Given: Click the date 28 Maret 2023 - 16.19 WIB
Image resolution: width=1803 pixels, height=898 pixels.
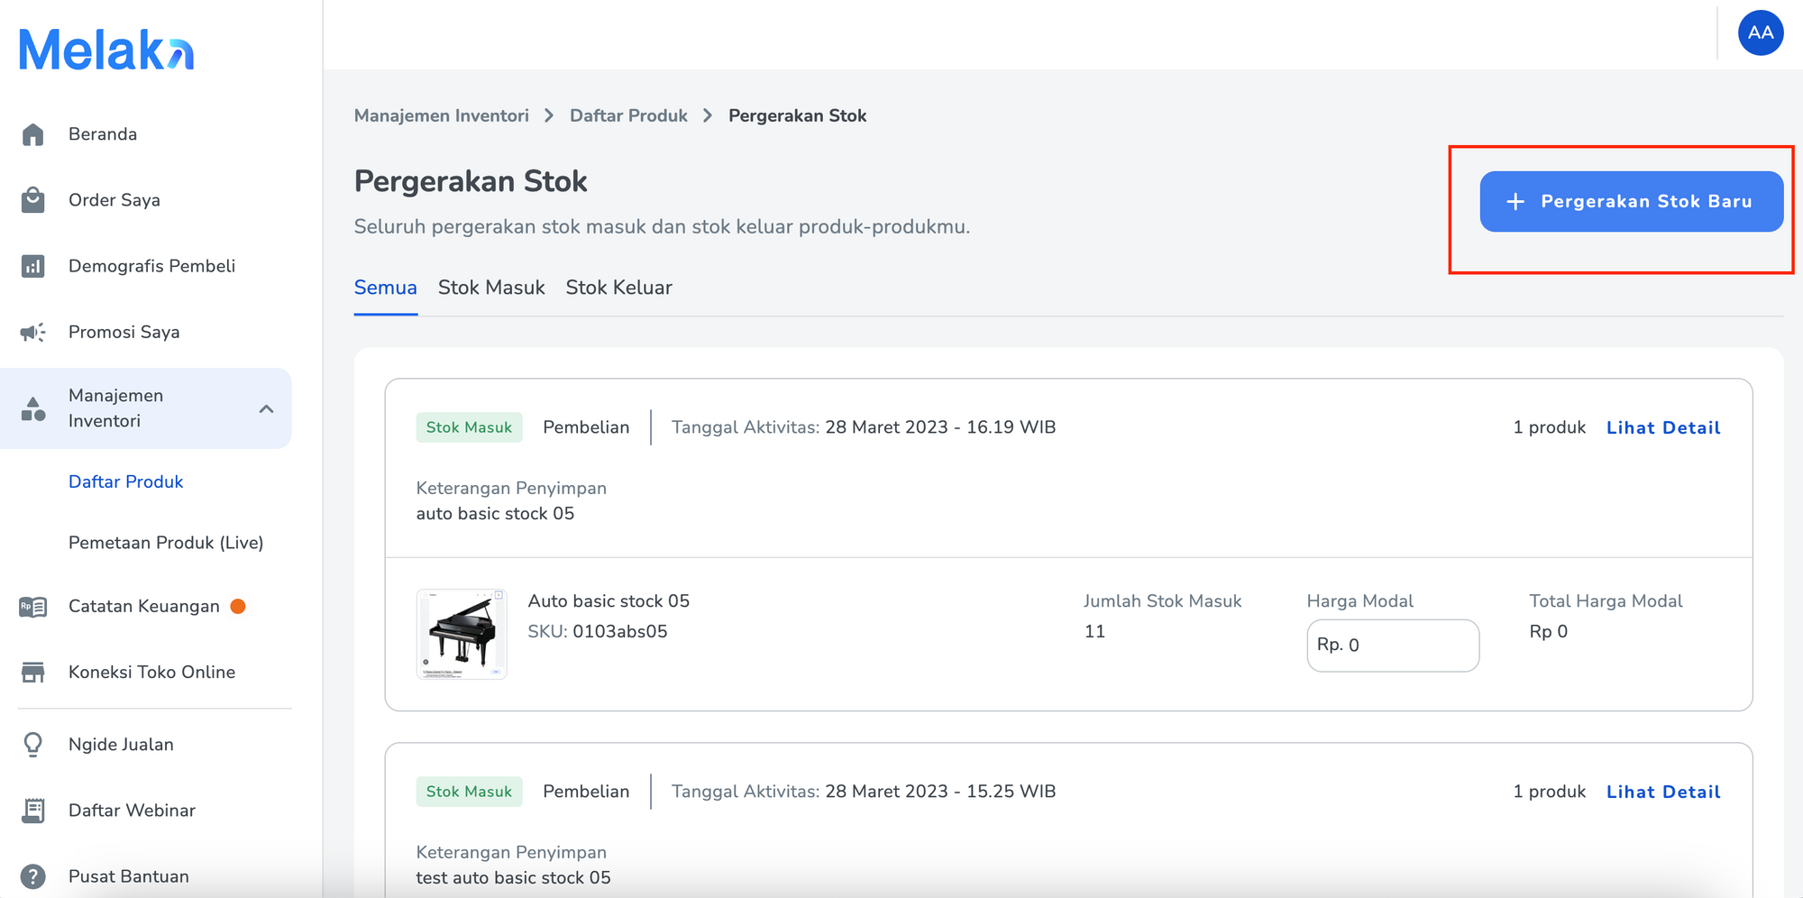Looking at the screenshot, I should pos(940,427).
